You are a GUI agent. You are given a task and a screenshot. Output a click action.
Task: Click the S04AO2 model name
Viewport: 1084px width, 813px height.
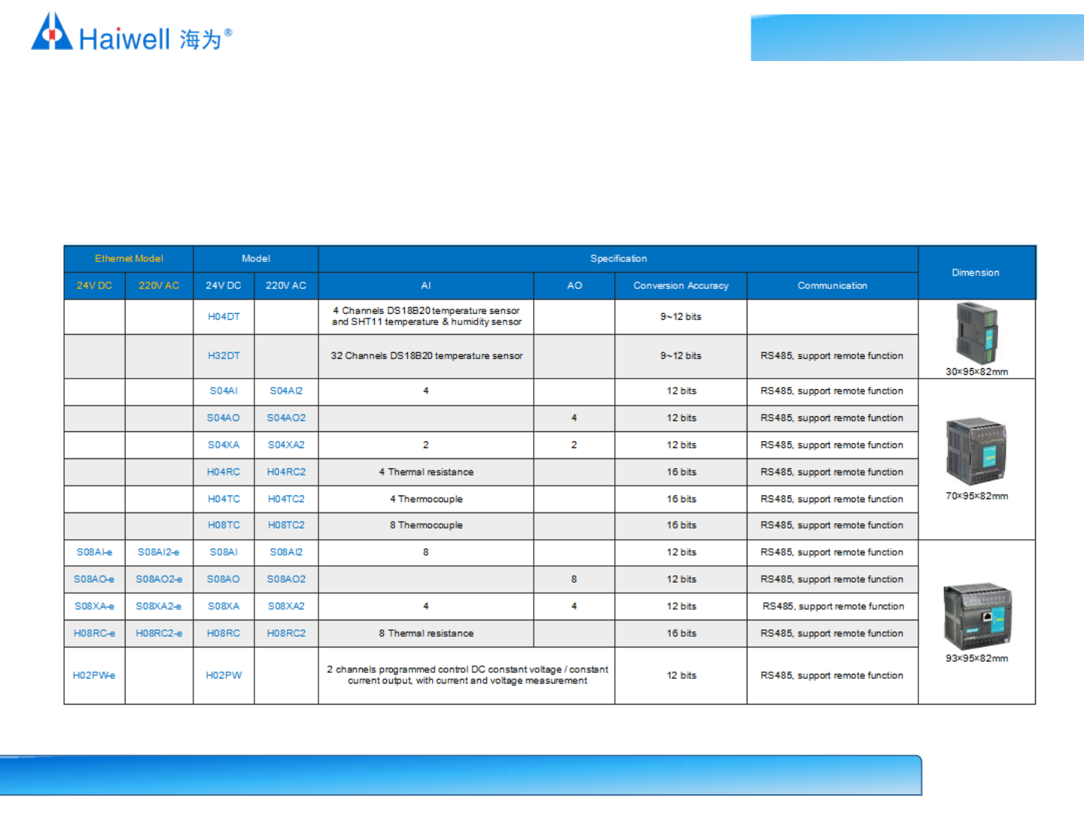click(x=286, y=418)
